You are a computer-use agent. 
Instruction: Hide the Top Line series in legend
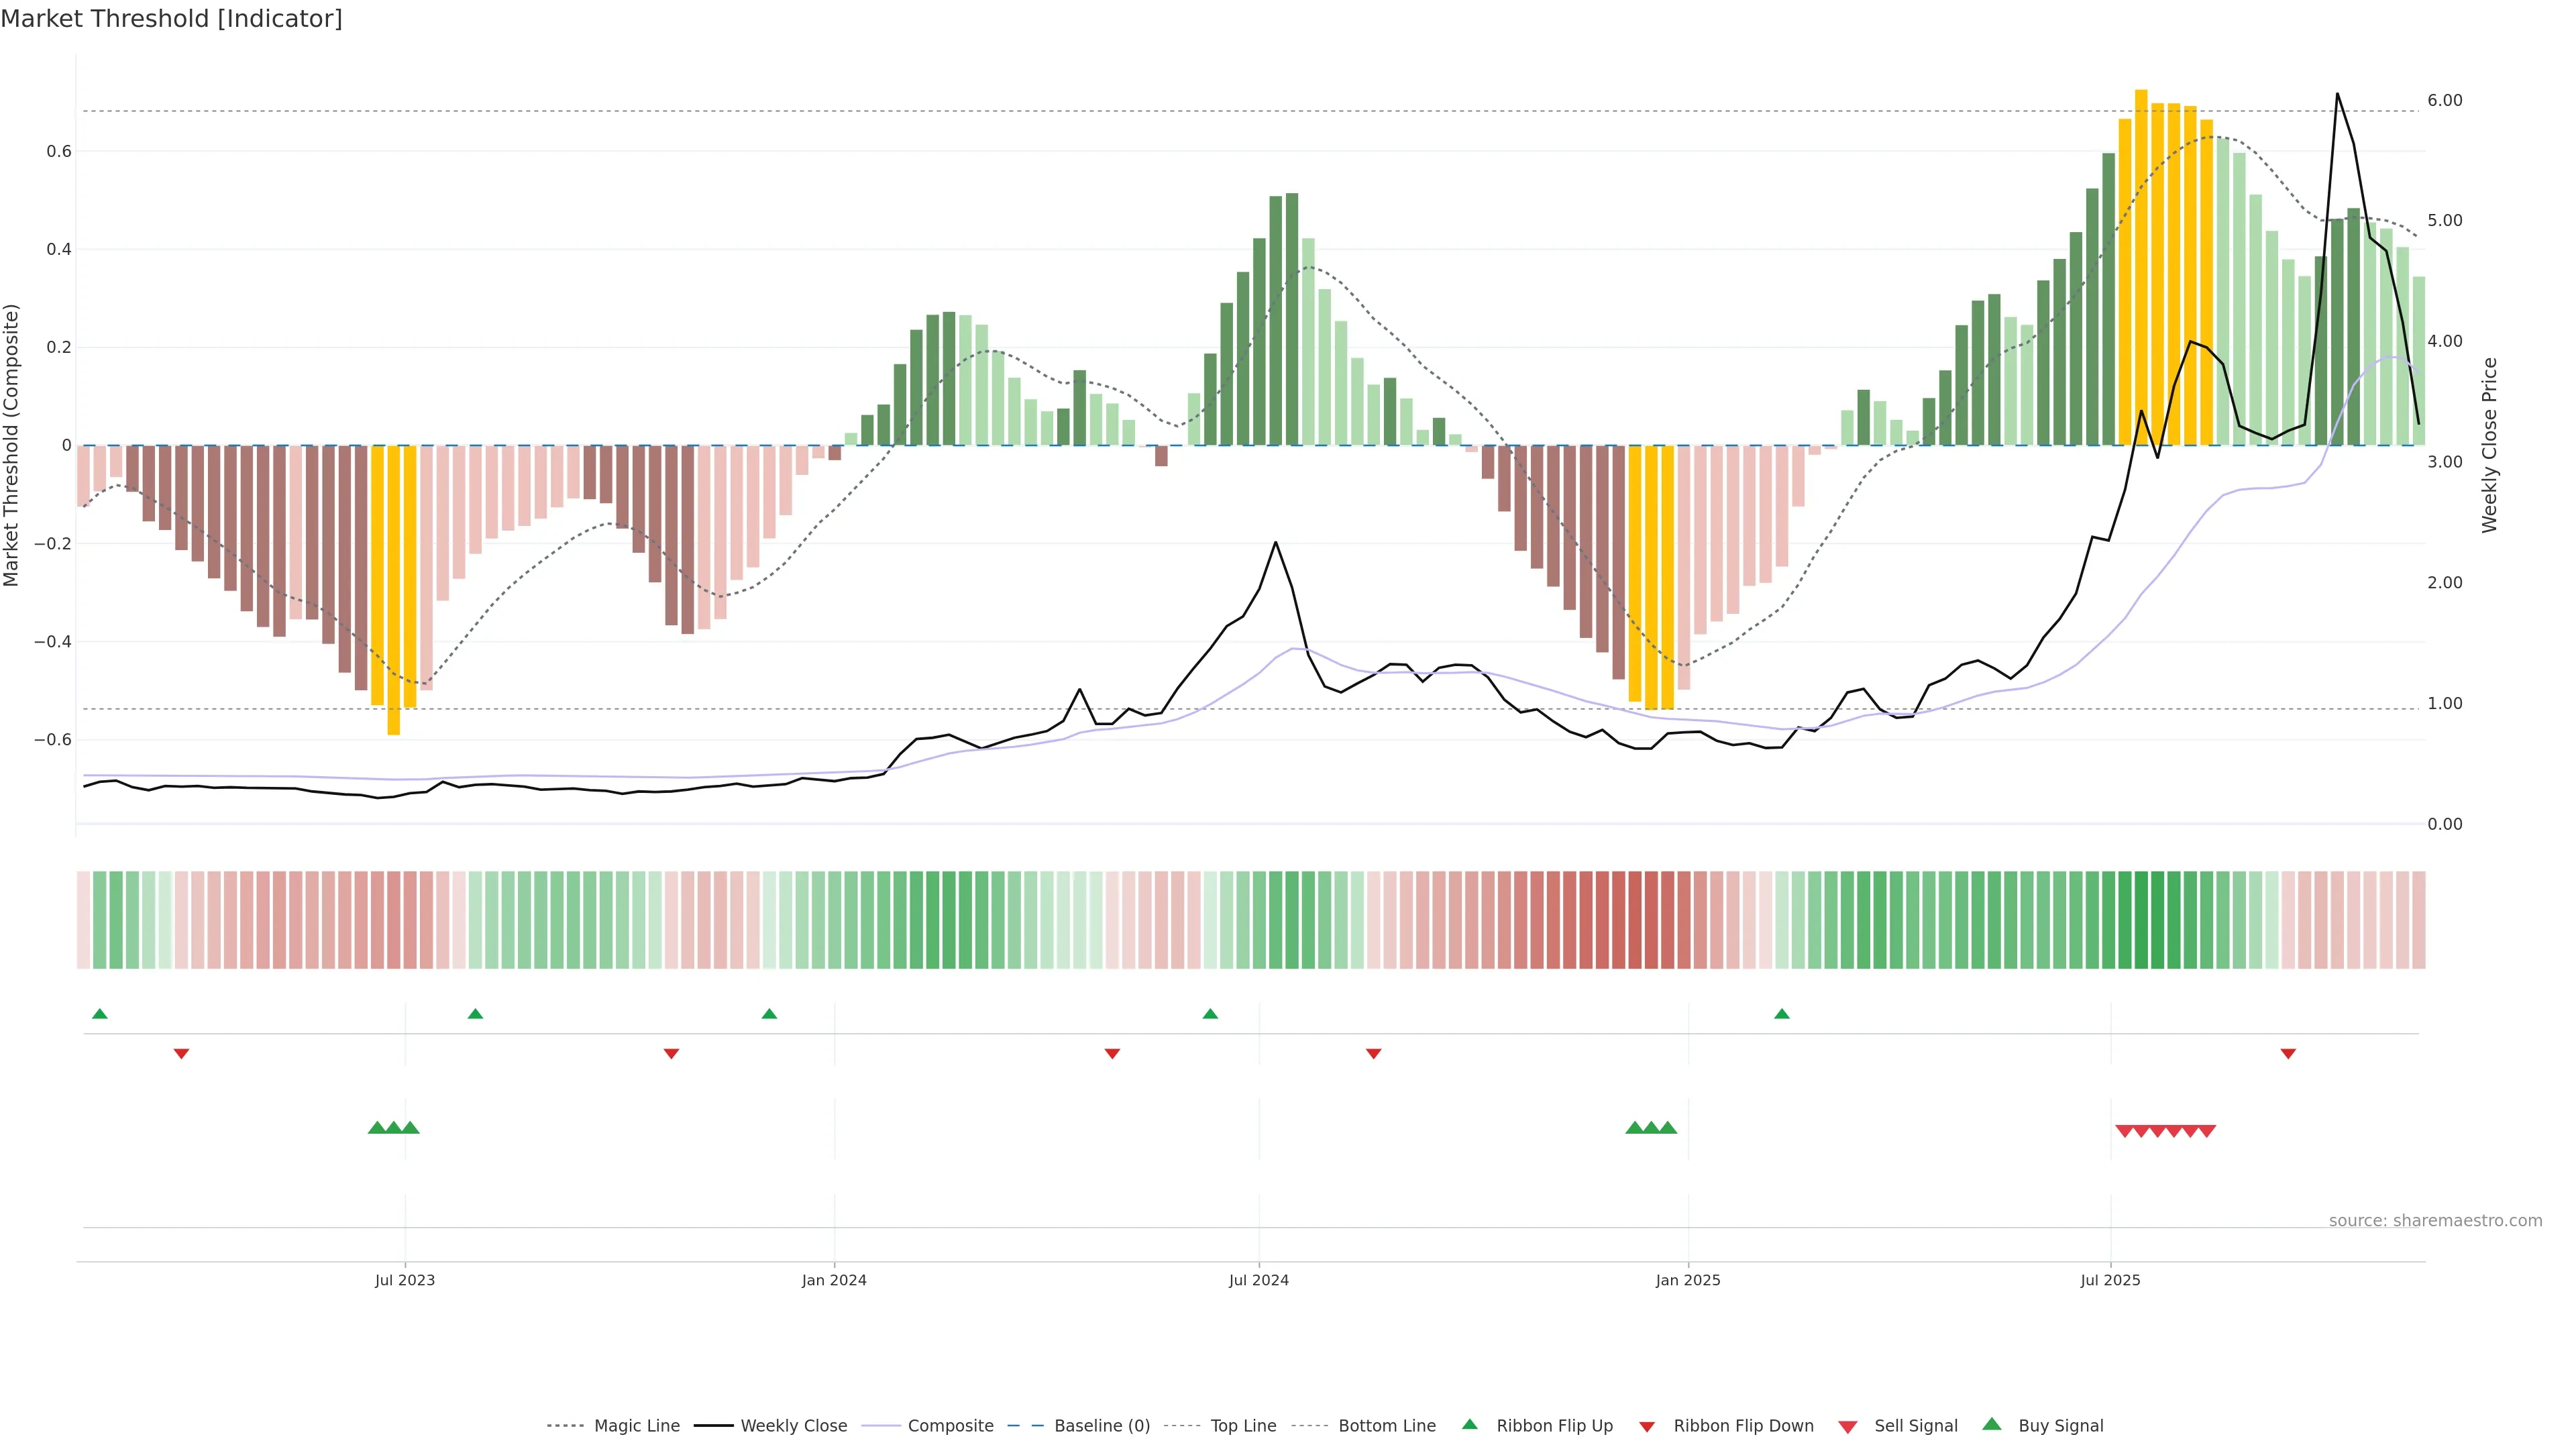pyautogui.click(x=1243, y=1426)
